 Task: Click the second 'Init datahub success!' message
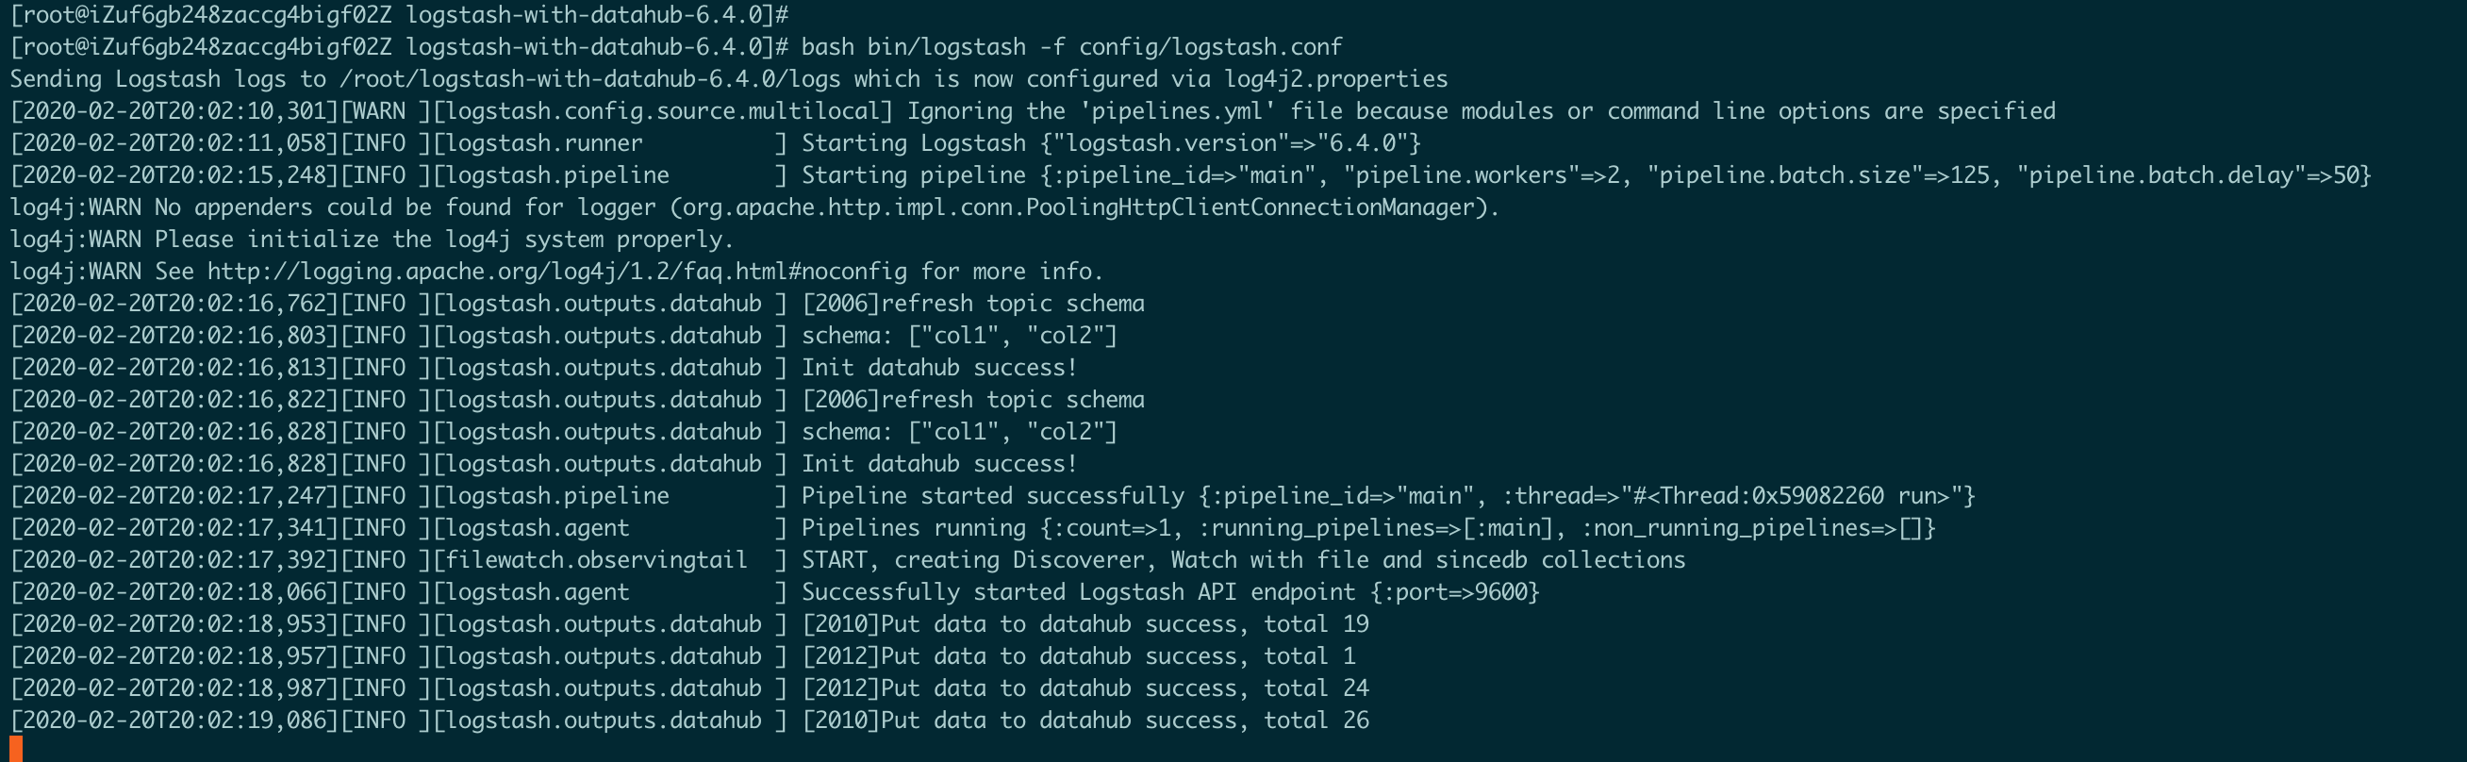tap(938, 463)
